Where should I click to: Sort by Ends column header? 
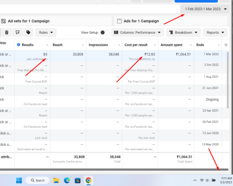click(x=200, y=45)
